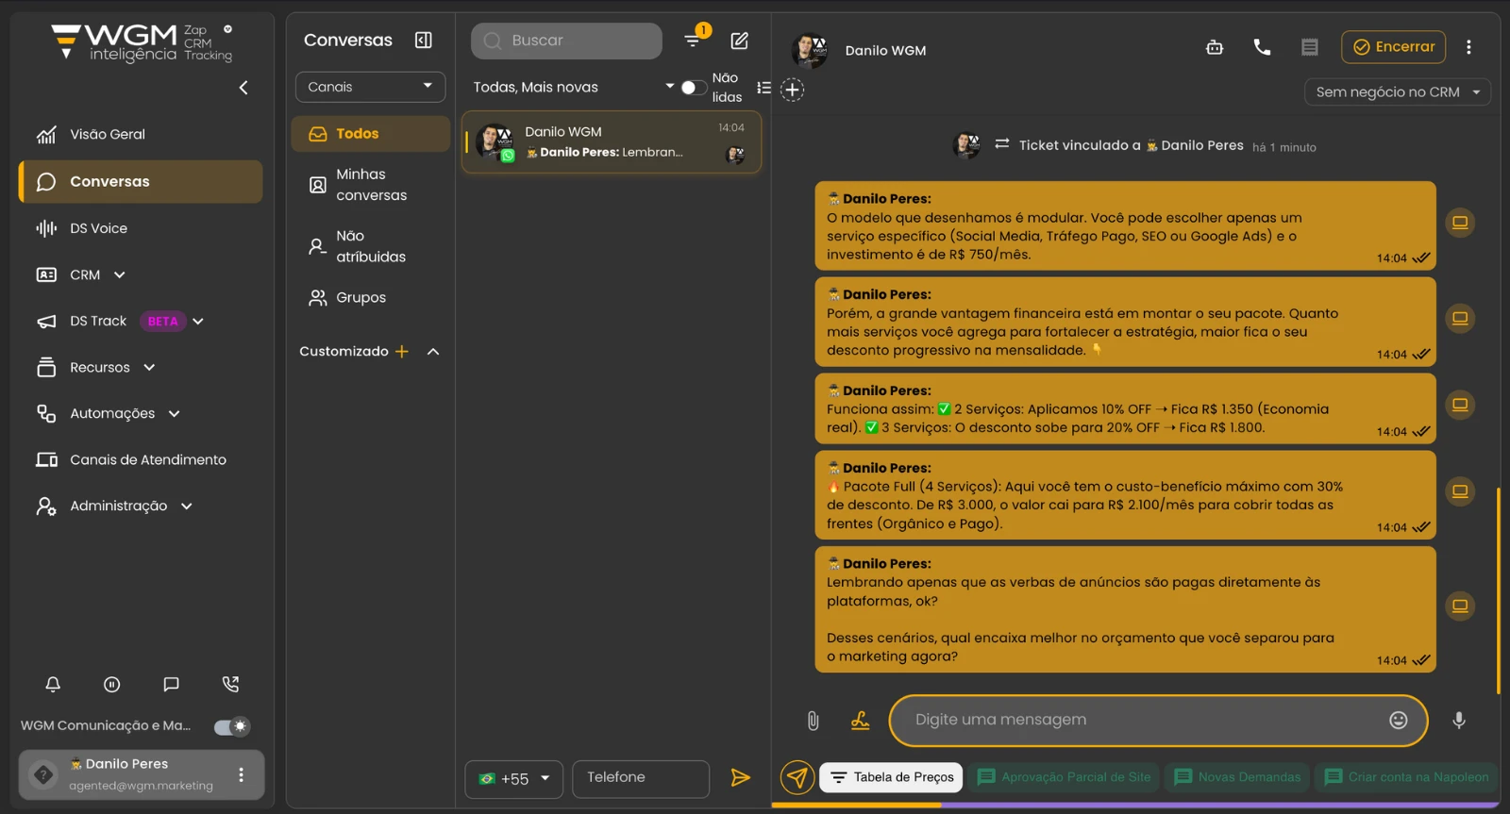Open the new conversation compose icon
The image size is (1510, 814).
(739, 41)
